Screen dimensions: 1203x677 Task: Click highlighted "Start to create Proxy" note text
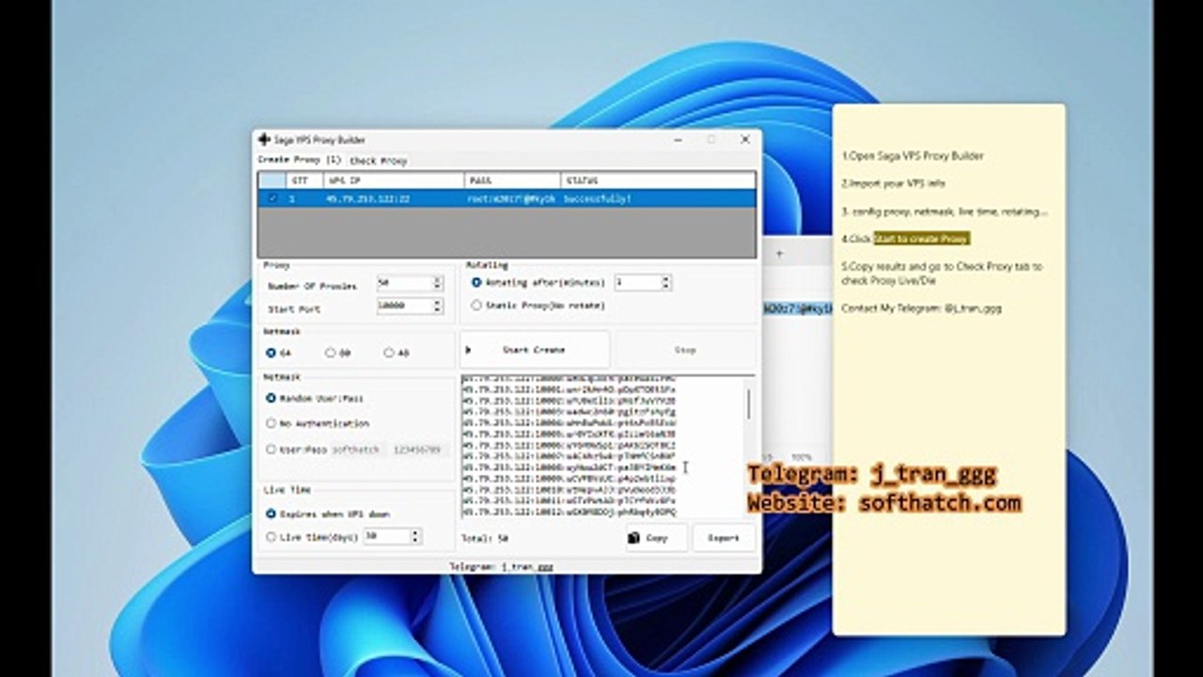coord(921,239)
